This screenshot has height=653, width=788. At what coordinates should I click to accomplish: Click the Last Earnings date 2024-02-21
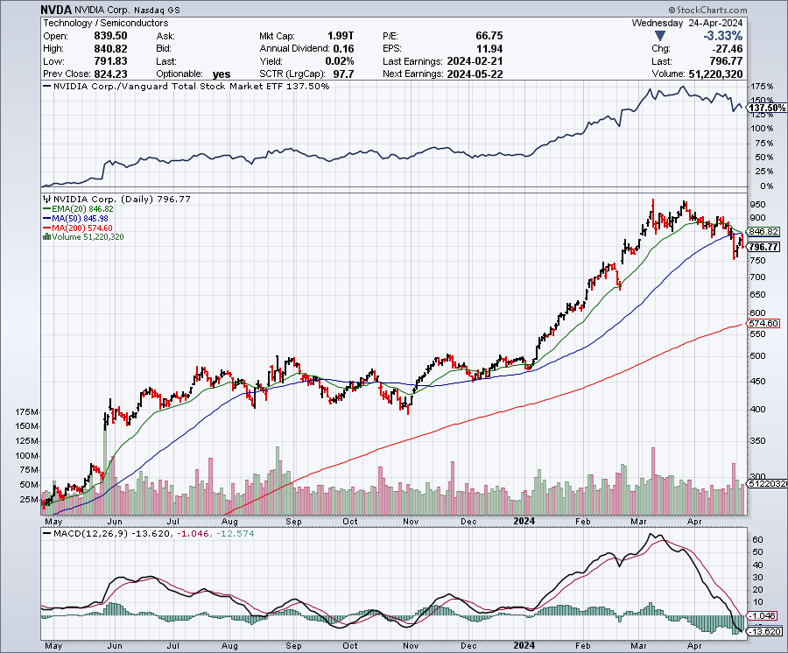coord(475,61)
